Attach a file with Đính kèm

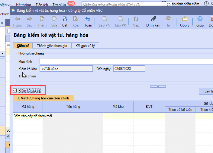(x=154, y=21)
